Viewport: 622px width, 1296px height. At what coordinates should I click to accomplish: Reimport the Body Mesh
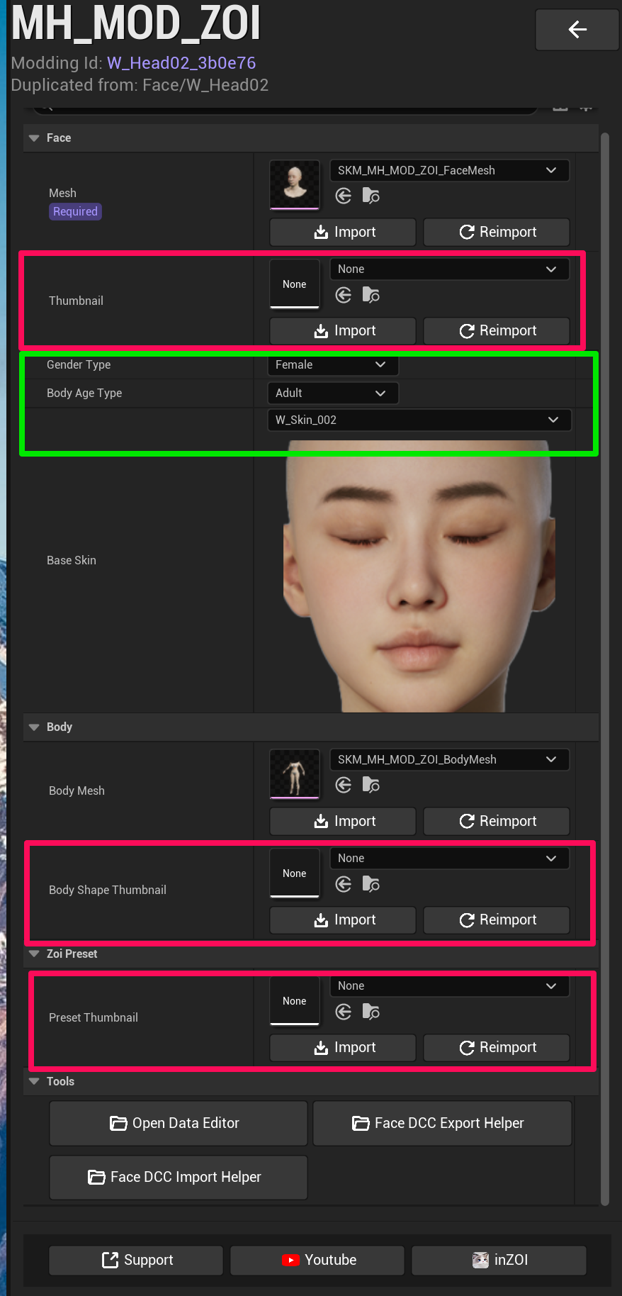[x=497, y=822]
